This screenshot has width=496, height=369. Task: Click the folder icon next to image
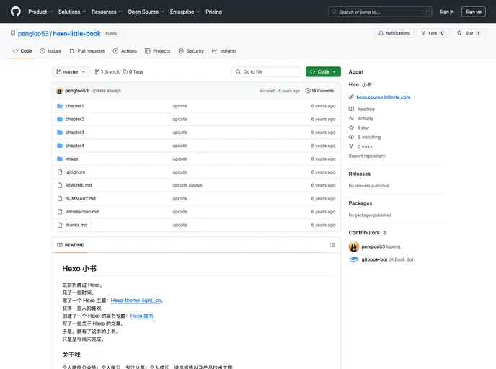coord(59,159)
